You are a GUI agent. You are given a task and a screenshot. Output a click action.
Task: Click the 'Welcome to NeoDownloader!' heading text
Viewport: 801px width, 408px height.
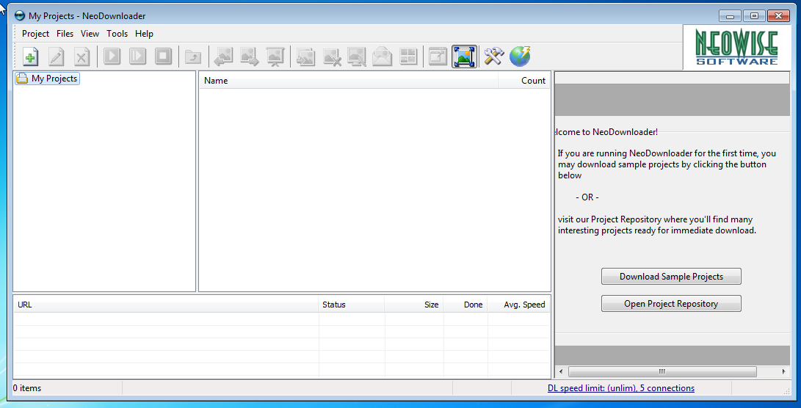(606, 132)
